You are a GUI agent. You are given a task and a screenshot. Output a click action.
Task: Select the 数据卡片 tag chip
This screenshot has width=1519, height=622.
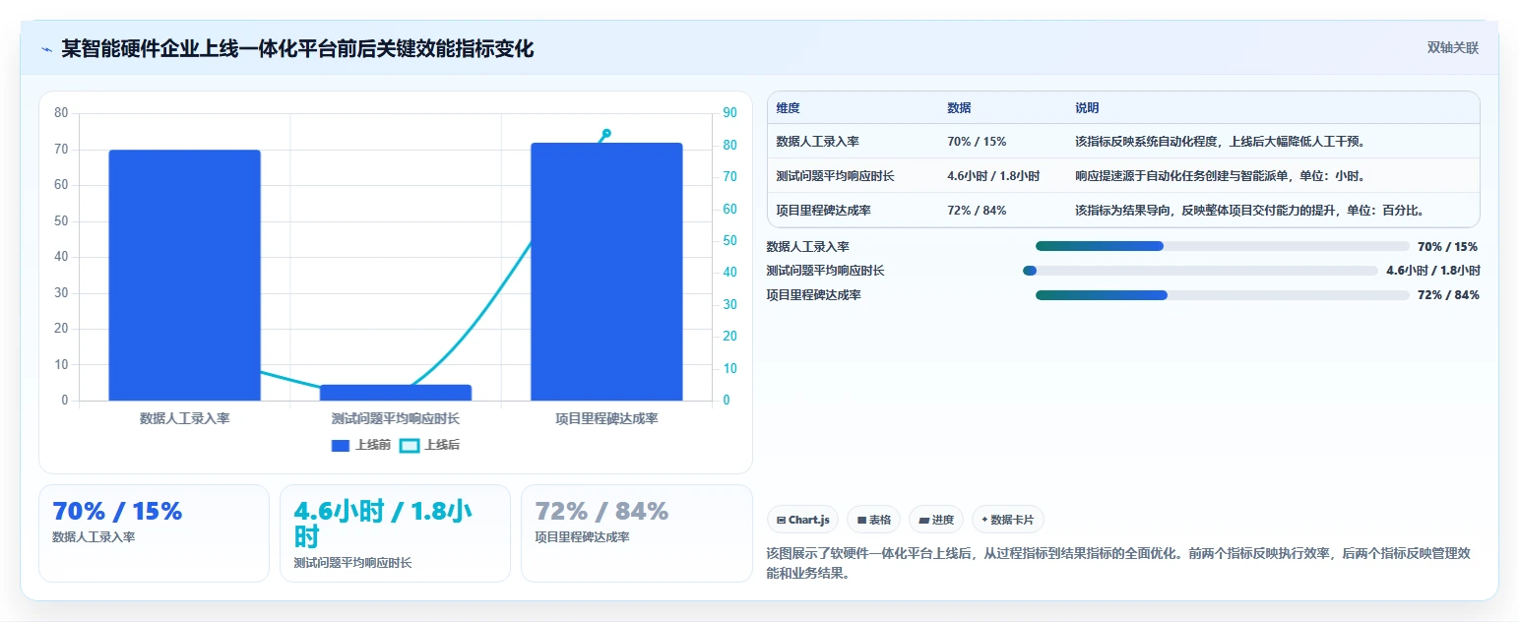(1008, 520)
